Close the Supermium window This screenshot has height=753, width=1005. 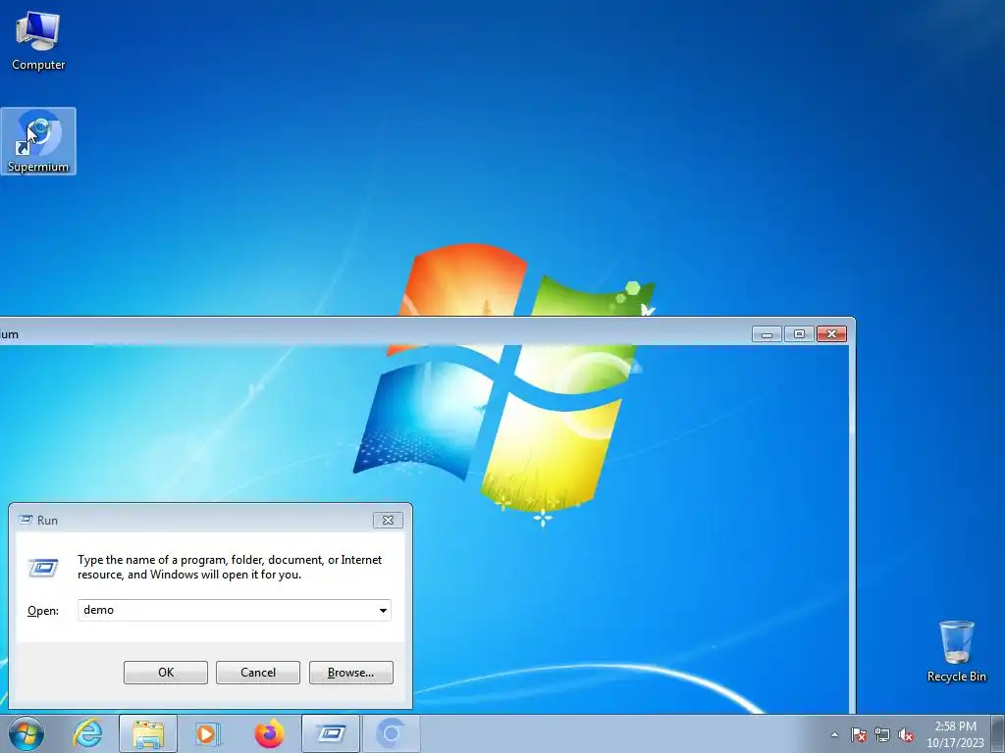tap(831, 334)
